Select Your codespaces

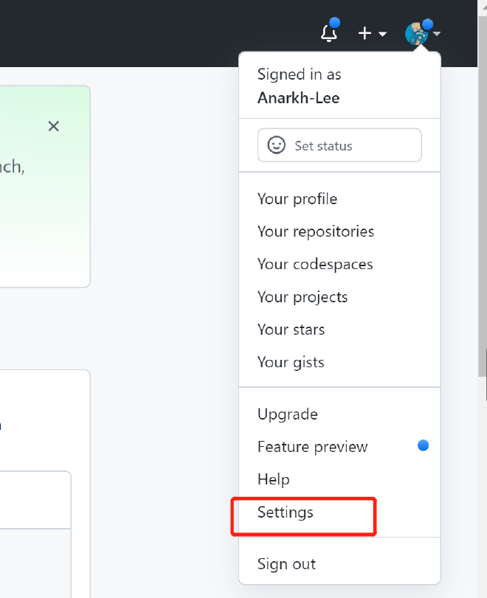(x=315, y=264)
